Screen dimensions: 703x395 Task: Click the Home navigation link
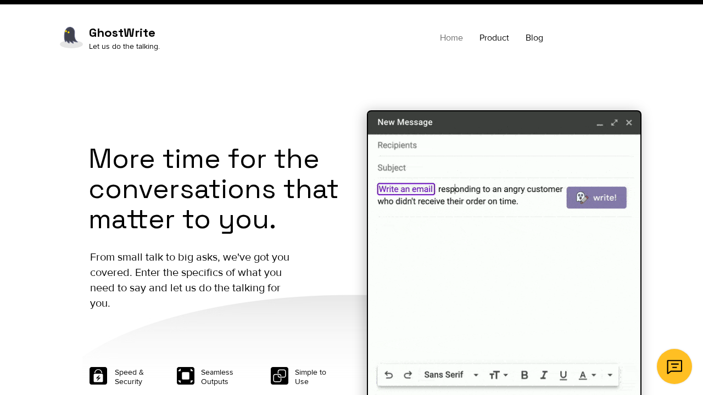click(x=451, y=37)
